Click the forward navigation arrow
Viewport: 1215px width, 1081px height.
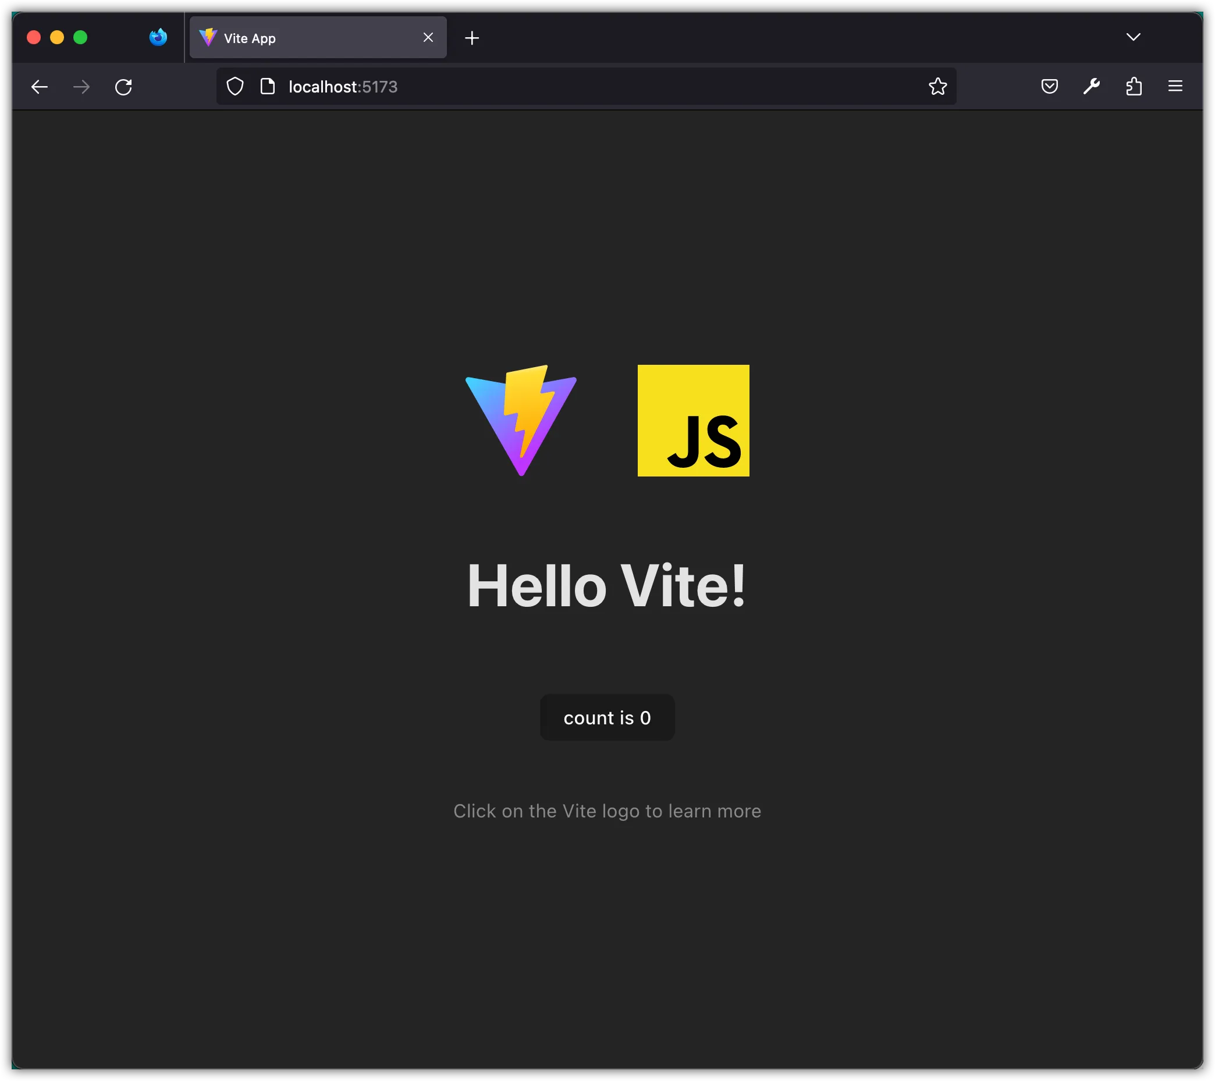coord(81,87)
